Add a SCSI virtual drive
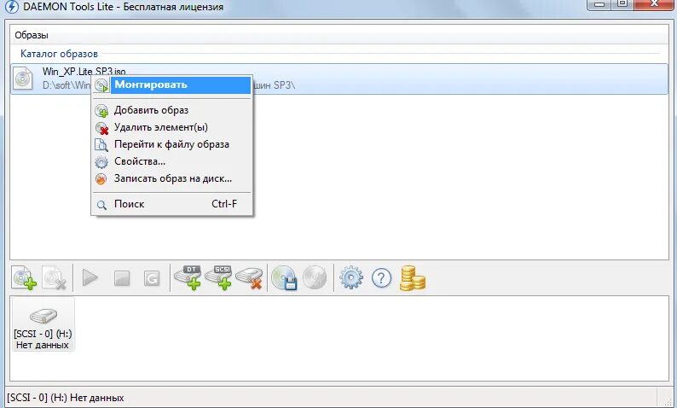The image size is (677, 408). click(219, 277)
